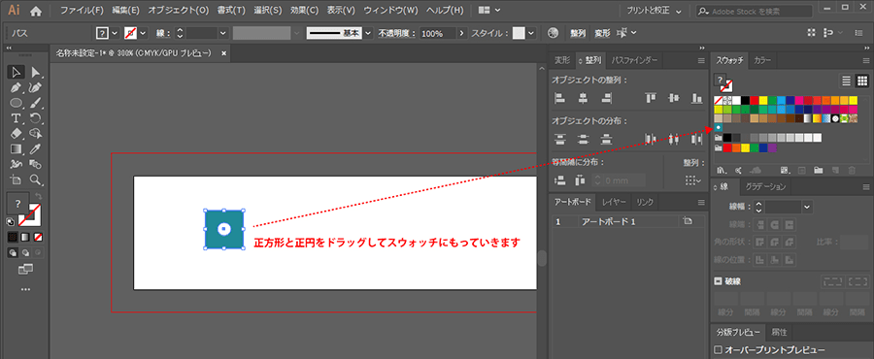Screen dimensions: 874x359
Task: Click horizontal align right icon
Action: tap(606, 99)
